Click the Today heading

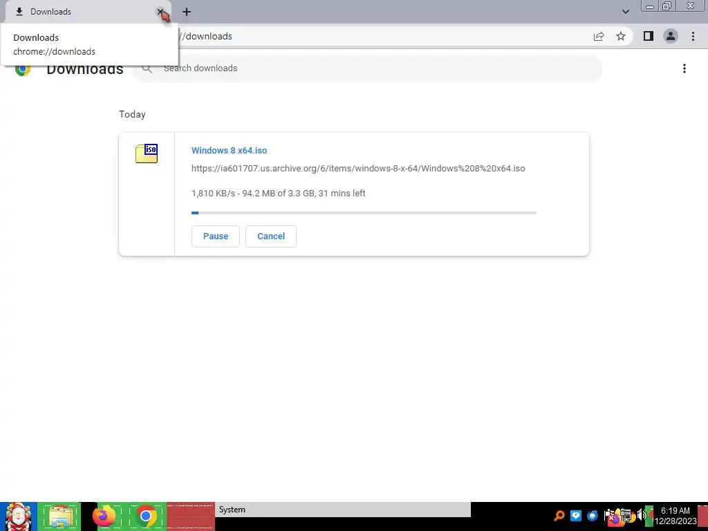tap(132, 114)
